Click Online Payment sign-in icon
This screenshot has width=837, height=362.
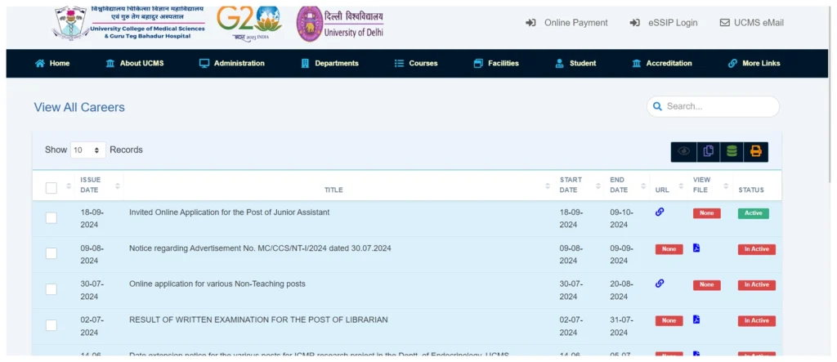click(x=530, y=23)
